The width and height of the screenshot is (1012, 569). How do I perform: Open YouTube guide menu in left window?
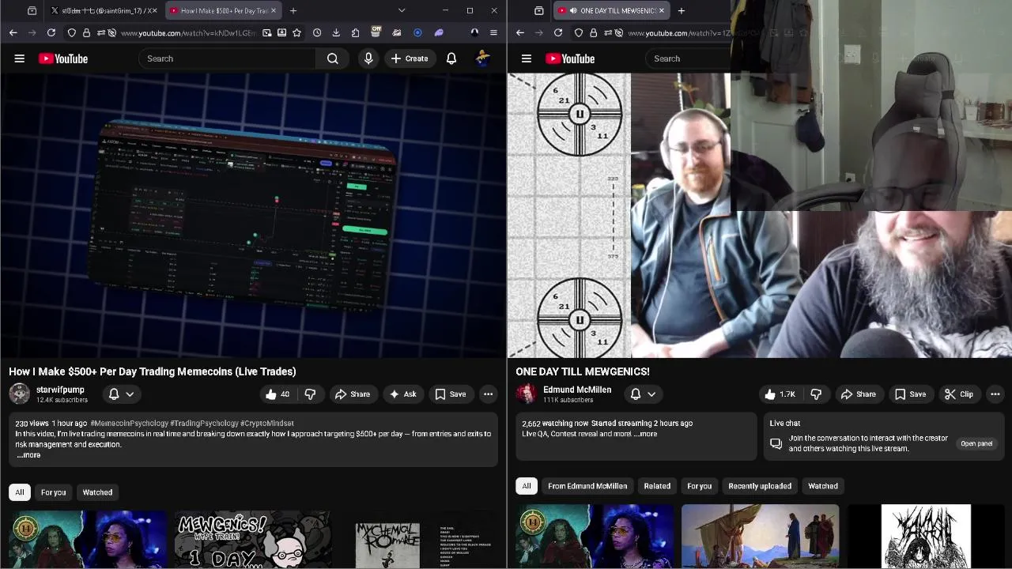(20, 58)
